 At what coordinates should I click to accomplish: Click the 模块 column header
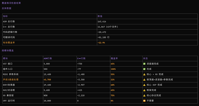pos(5,59)
